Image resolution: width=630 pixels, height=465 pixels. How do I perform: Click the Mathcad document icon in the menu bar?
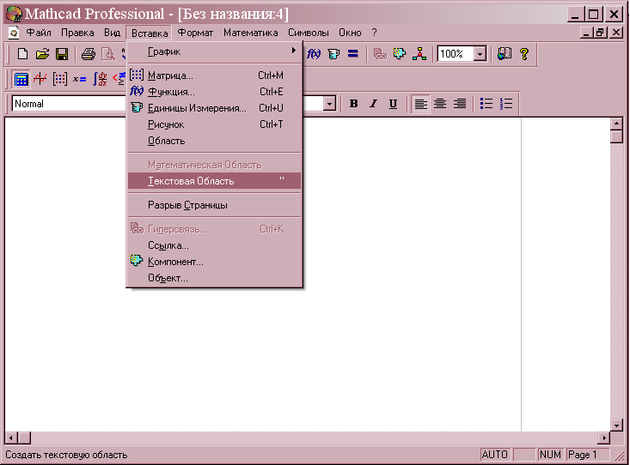pyautogui.click(x=14, y=33)
